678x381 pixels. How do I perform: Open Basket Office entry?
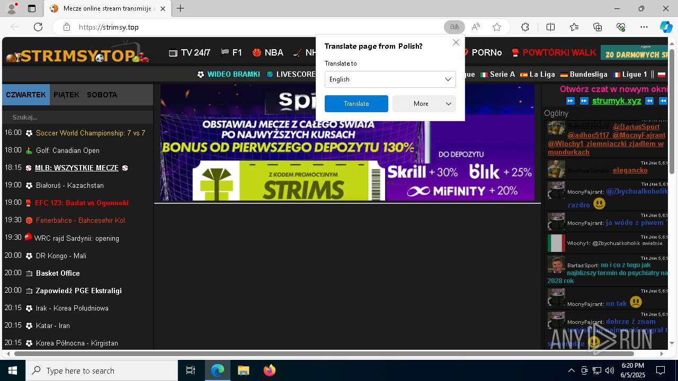click(x=58, y=273)
